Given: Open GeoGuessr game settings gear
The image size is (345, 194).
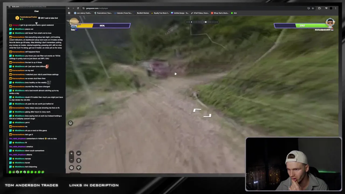Looking at the screenshot, I should [71, 168].
